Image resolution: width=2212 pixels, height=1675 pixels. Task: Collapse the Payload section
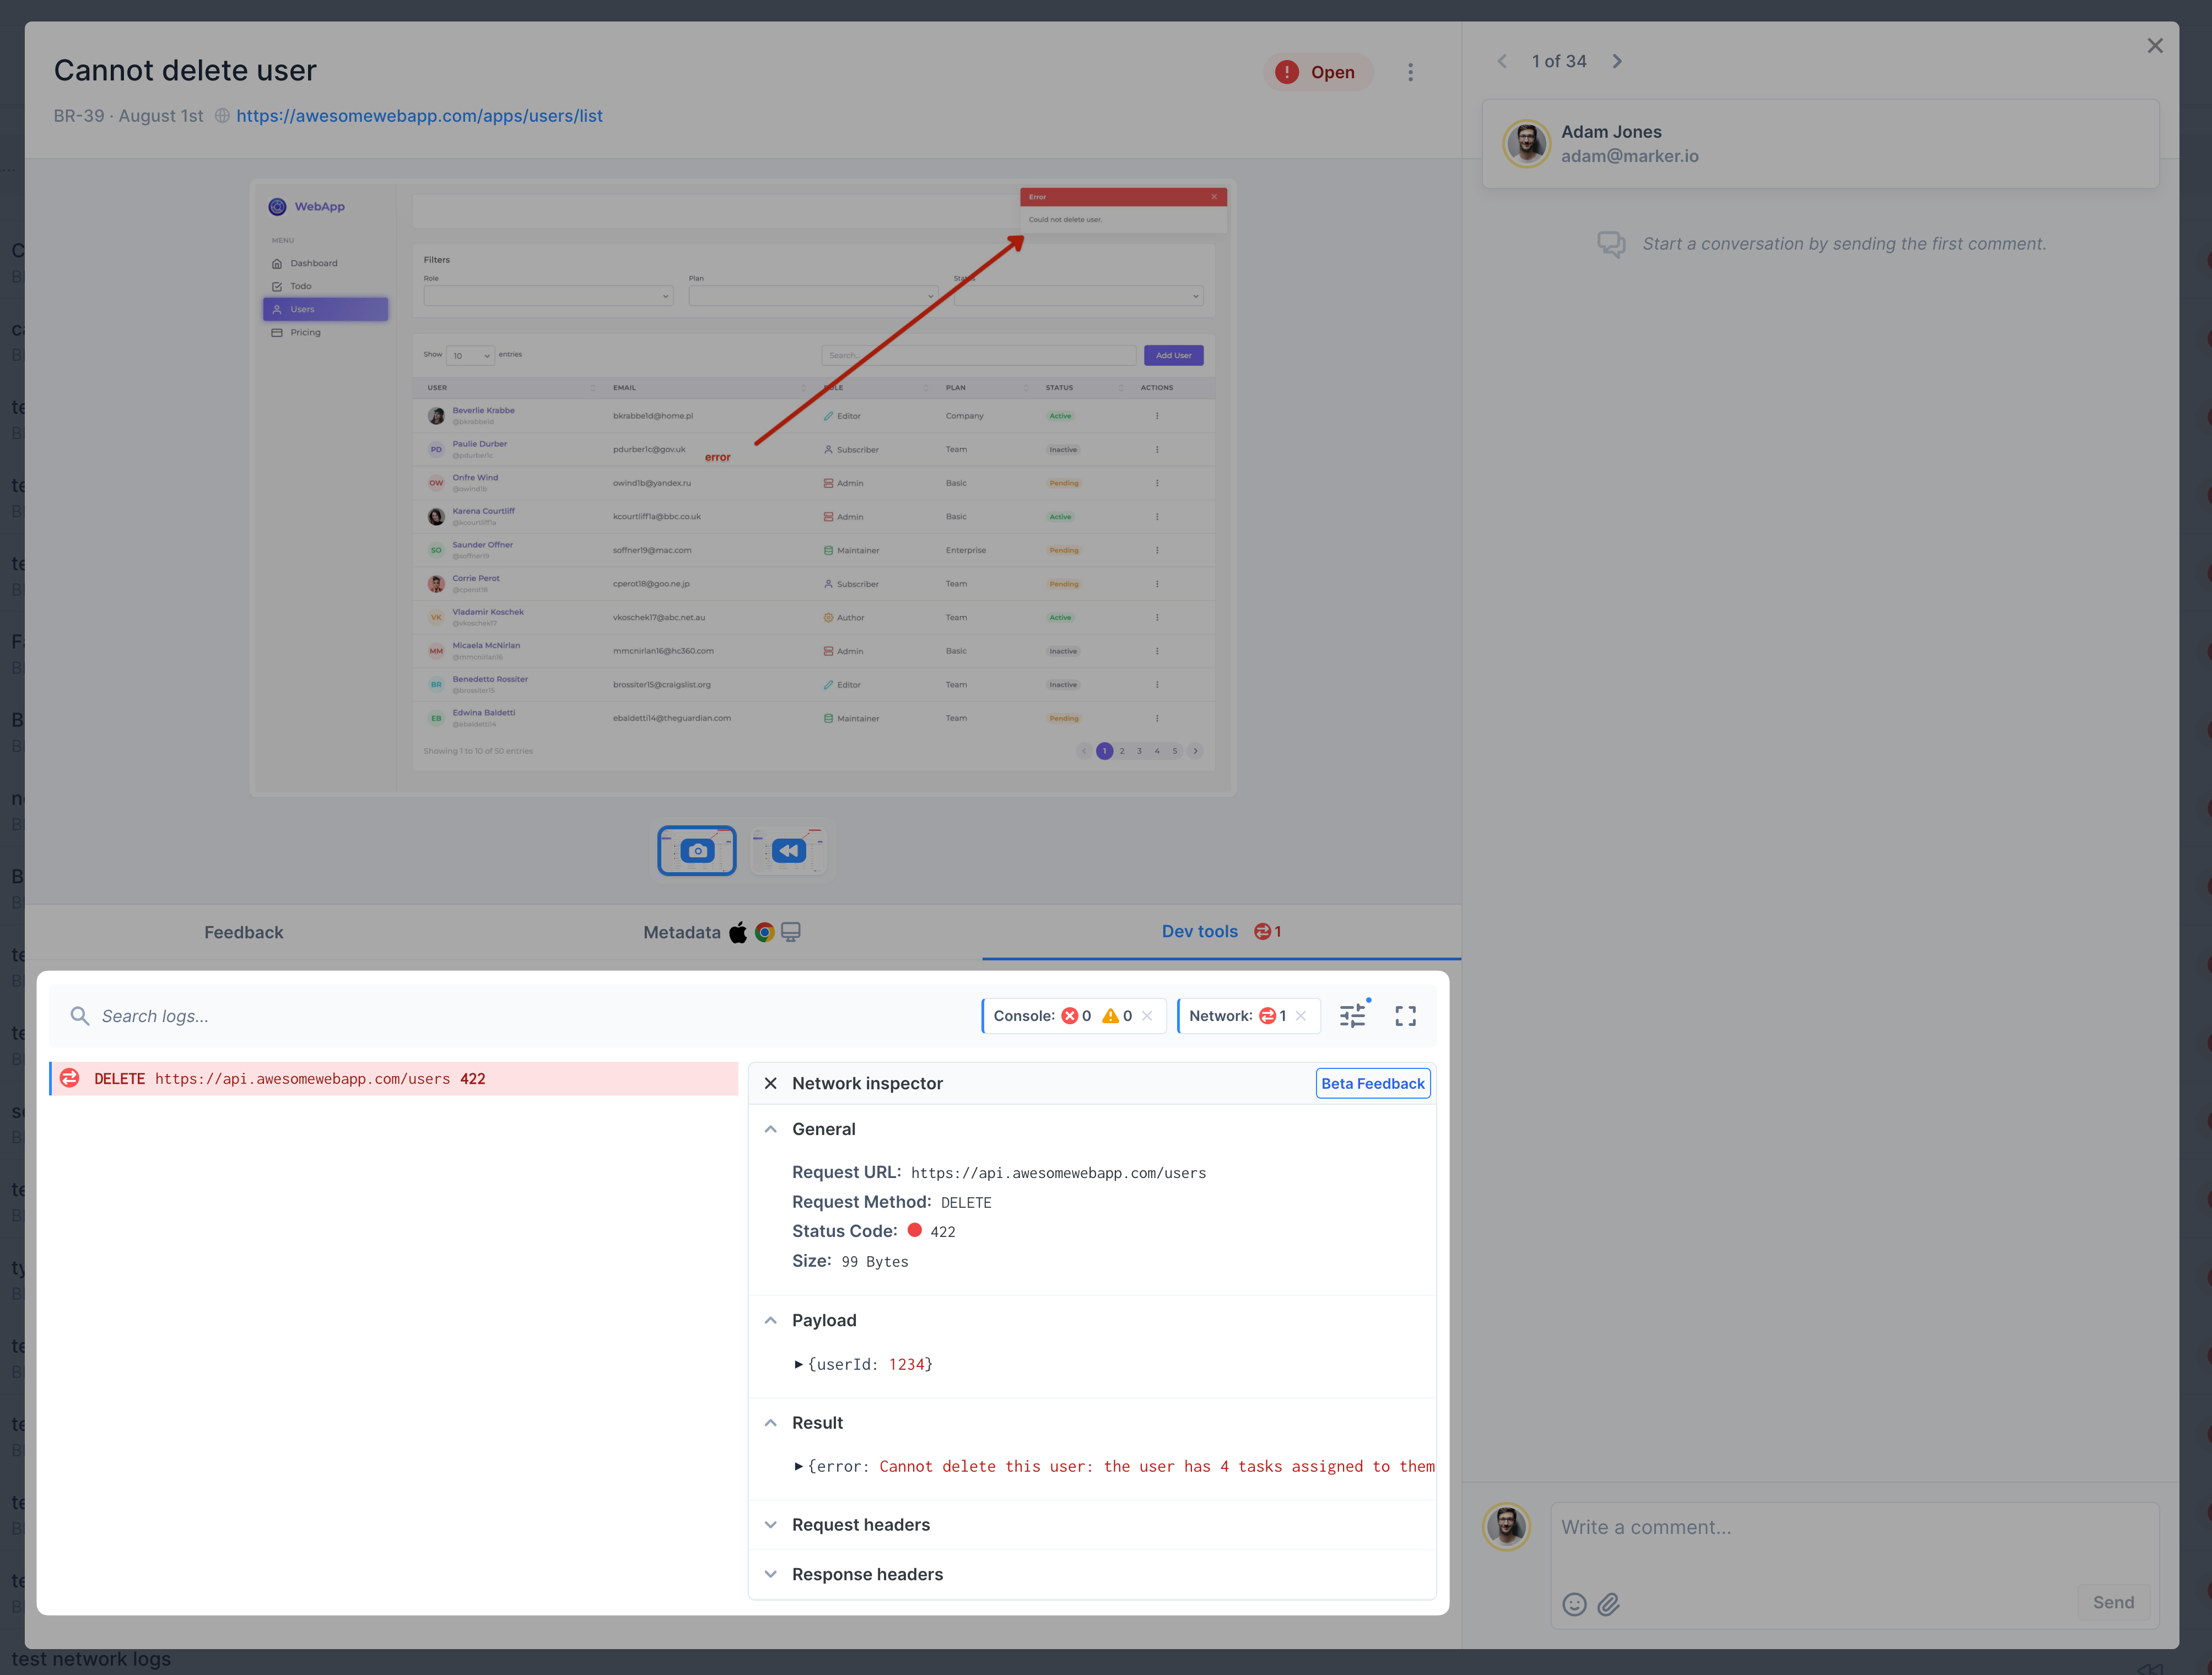click(771, 1321)
